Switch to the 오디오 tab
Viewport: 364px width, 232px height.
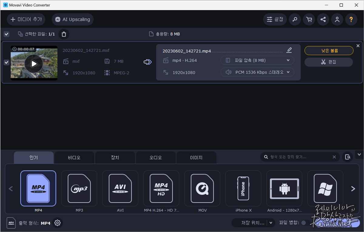coord(156,158)
